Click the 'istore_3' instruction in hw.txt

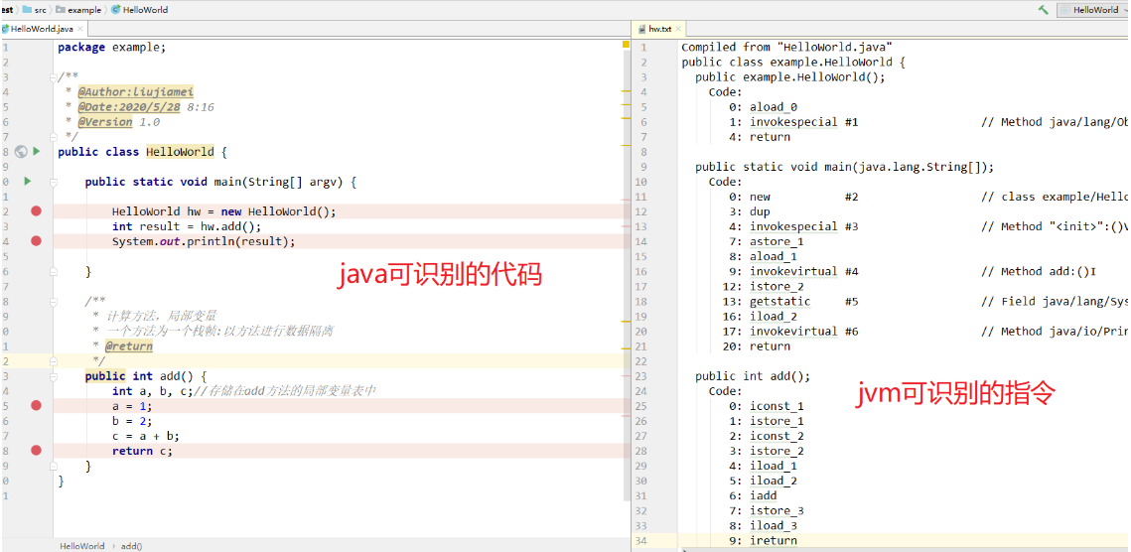pyautogui.click(x=777, y=511)
